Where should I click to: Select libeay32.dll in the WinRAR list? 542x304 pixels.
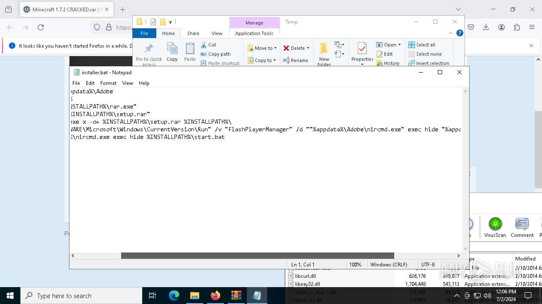pyautogui.click(x=307, y=284)
